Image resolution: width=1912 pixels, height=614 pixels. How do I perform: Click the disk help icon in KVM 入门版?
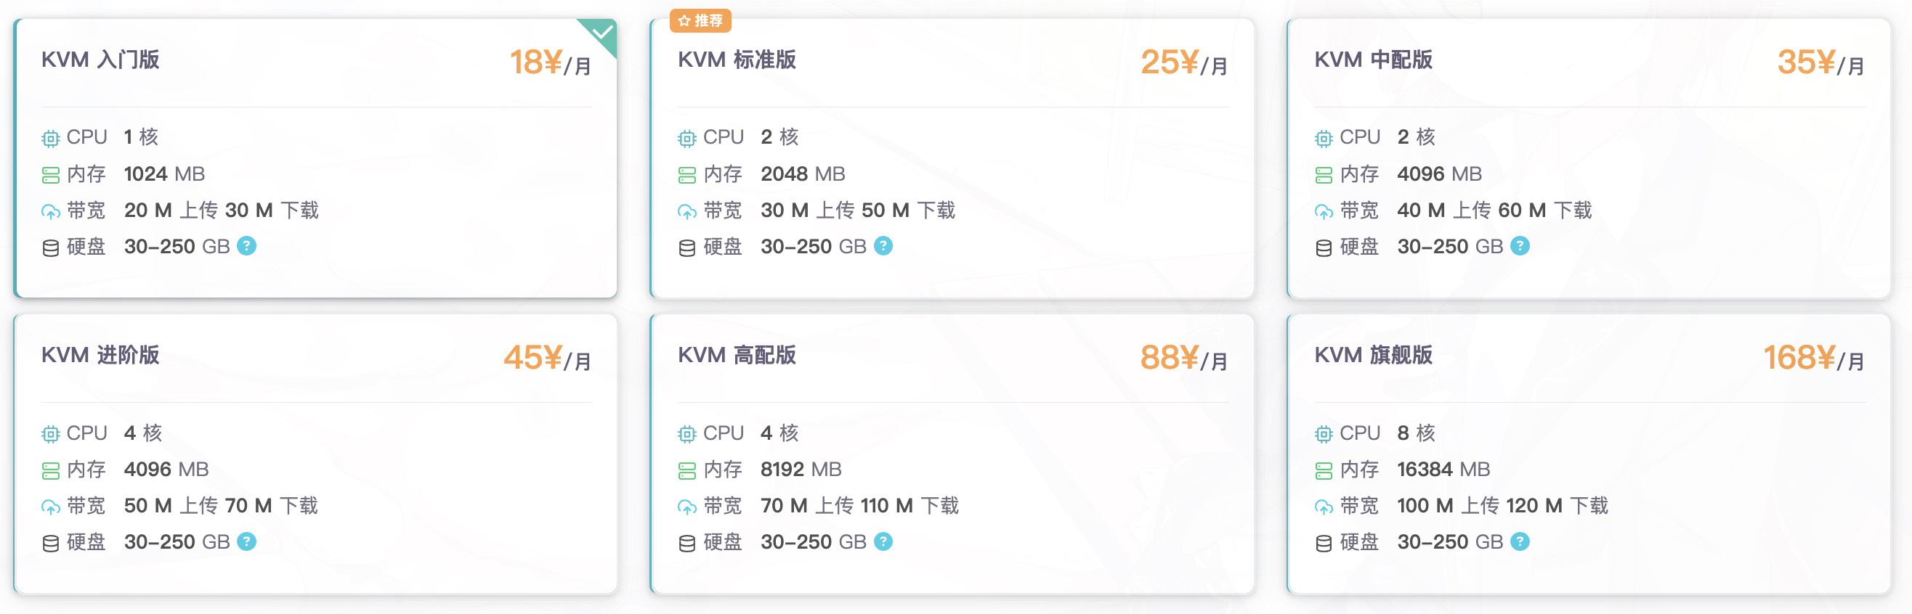(246, 246)
